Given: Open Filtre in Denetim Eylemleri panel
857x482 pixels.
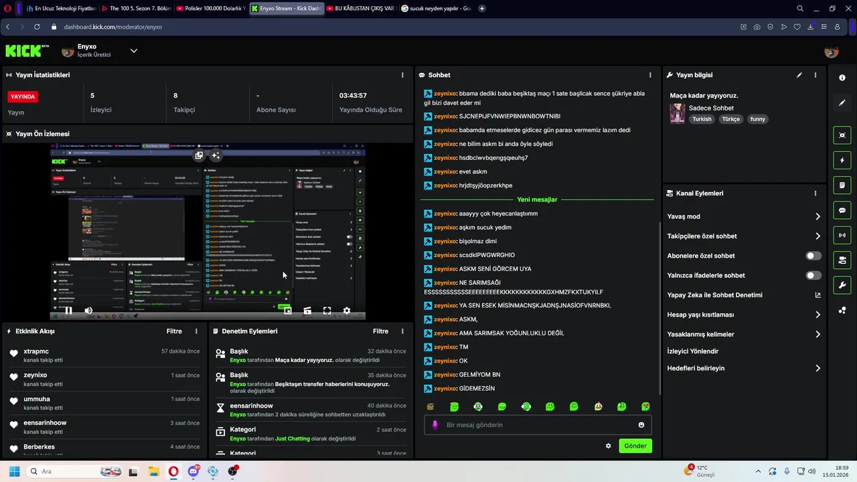Looking at the screenshot, I should [x=380, y=331].
